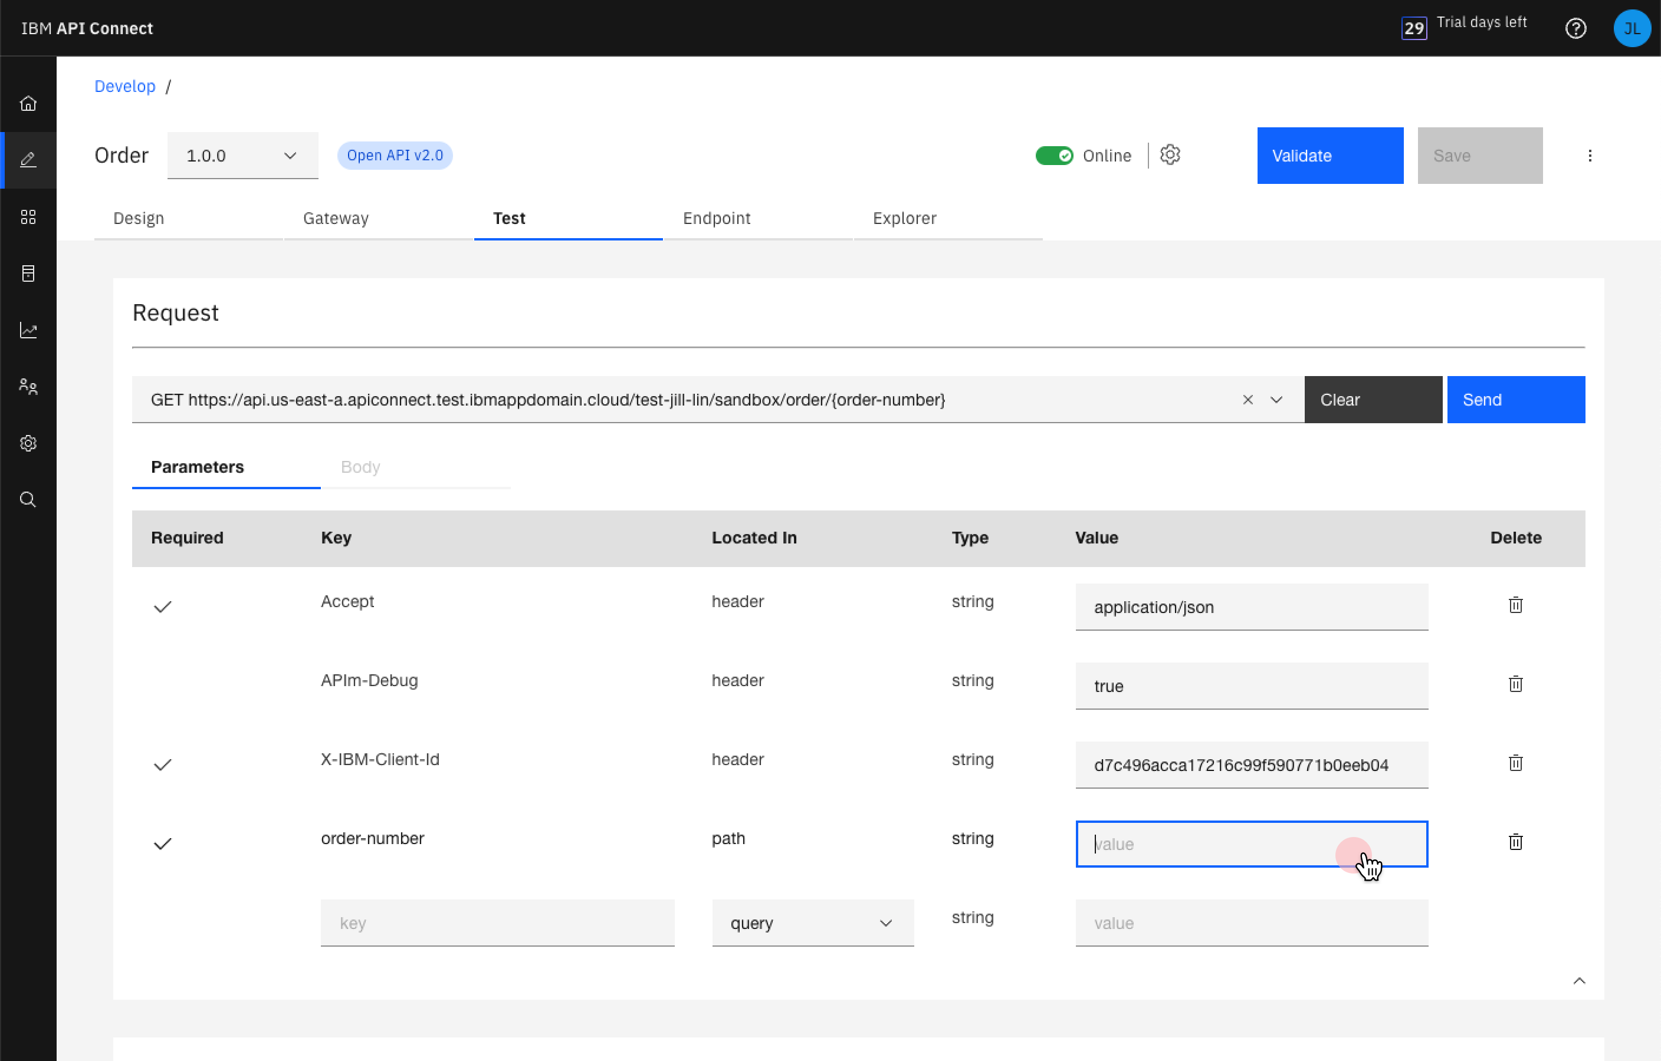Open the API settings gear beside Online
1661x1061 pixels.
point(1170,155)
